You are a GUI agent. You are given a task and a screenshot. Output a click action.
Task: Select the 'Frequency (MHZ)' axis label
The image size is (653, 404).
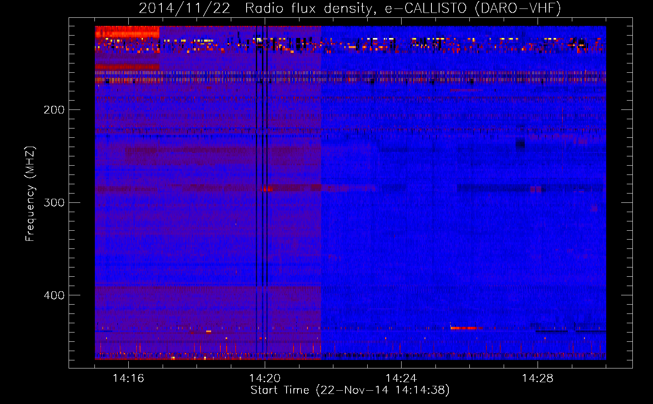30,194
